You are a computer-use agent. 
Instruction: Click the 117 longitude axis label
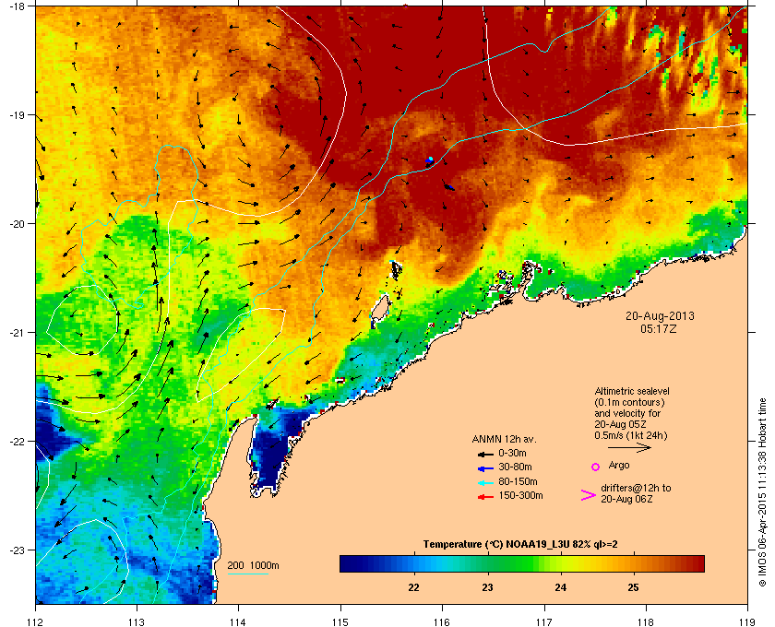(x=544, y=622)
